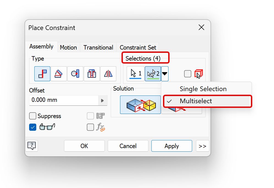Enable the Suppress checkbox
274x188 pixels.
(x=33, y=116)
